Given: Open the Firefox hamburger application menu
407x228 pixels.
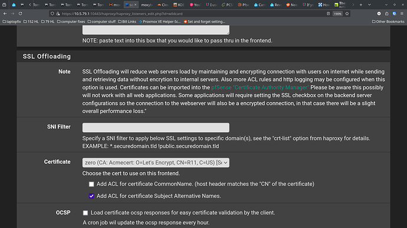Looking at the screenshot, I should tap(402, 14).
